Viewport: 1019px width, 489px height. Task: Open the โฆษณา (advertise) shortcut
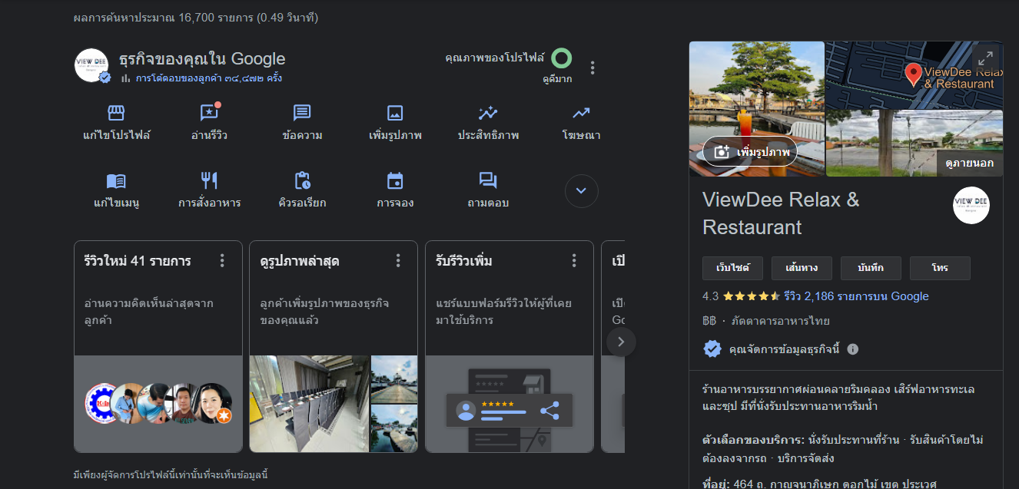(581, 124)
